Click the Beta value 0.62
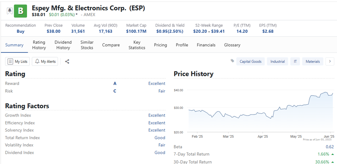 (330, 147)
